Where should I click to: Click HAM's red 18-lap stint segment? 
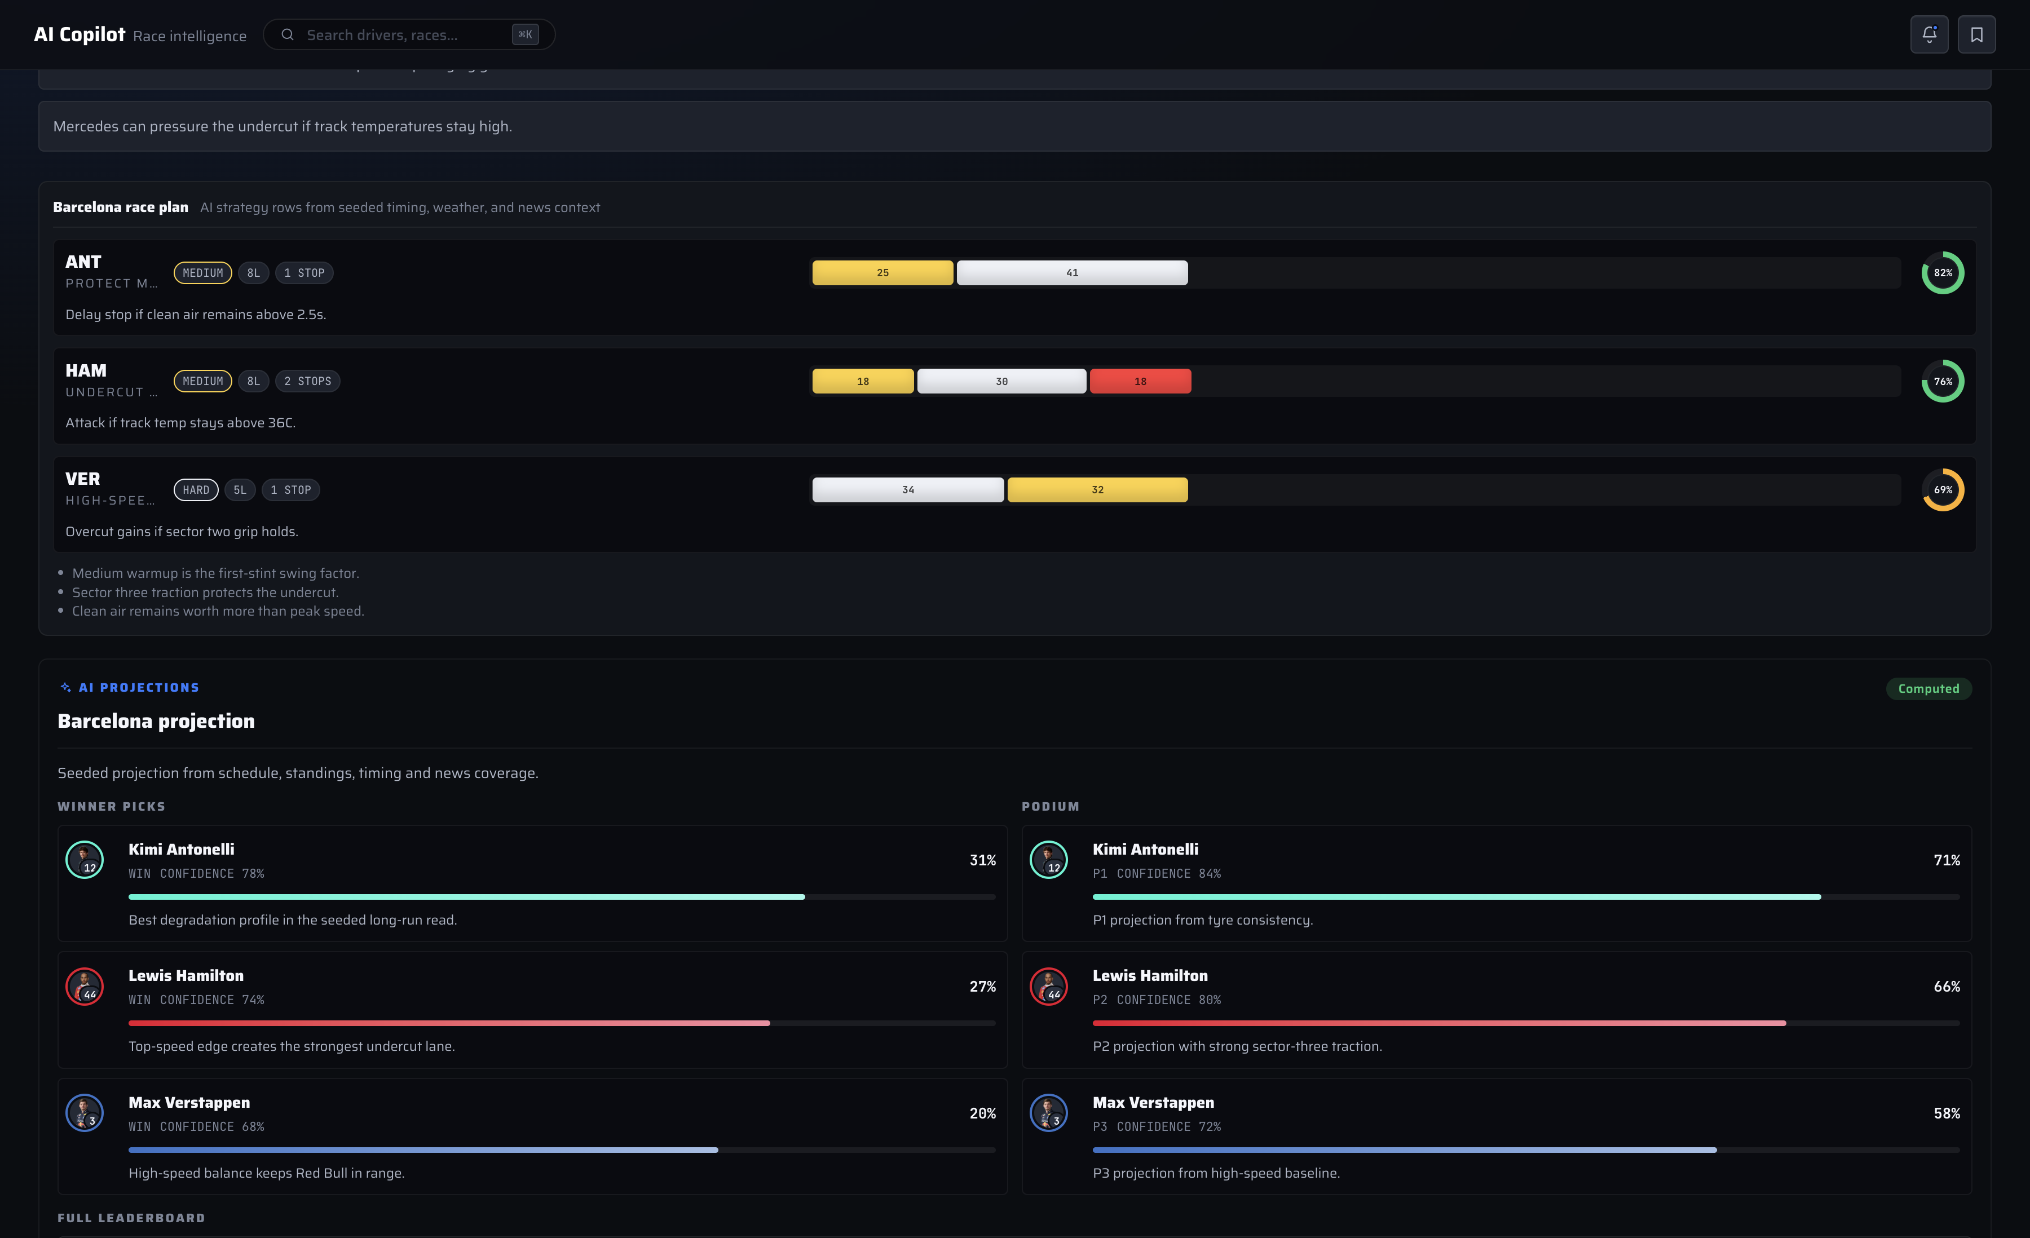[1140, 381]
